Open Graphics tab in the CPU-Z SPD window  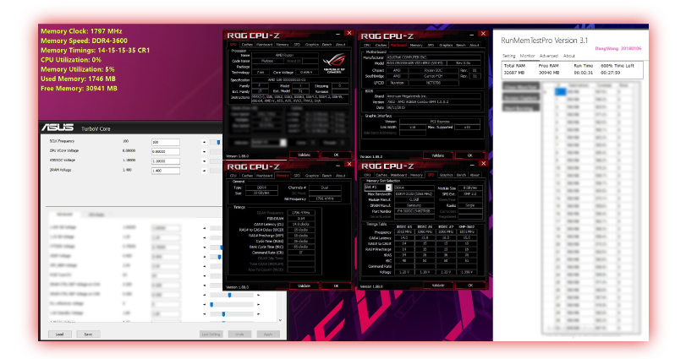click(447, 175)
